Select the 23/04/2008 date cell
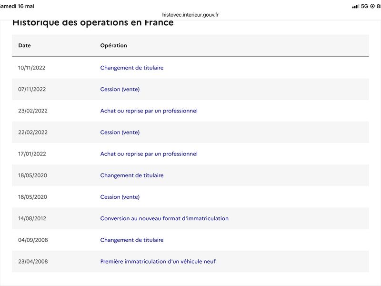 pyautogui.click(x=33, y=261)
